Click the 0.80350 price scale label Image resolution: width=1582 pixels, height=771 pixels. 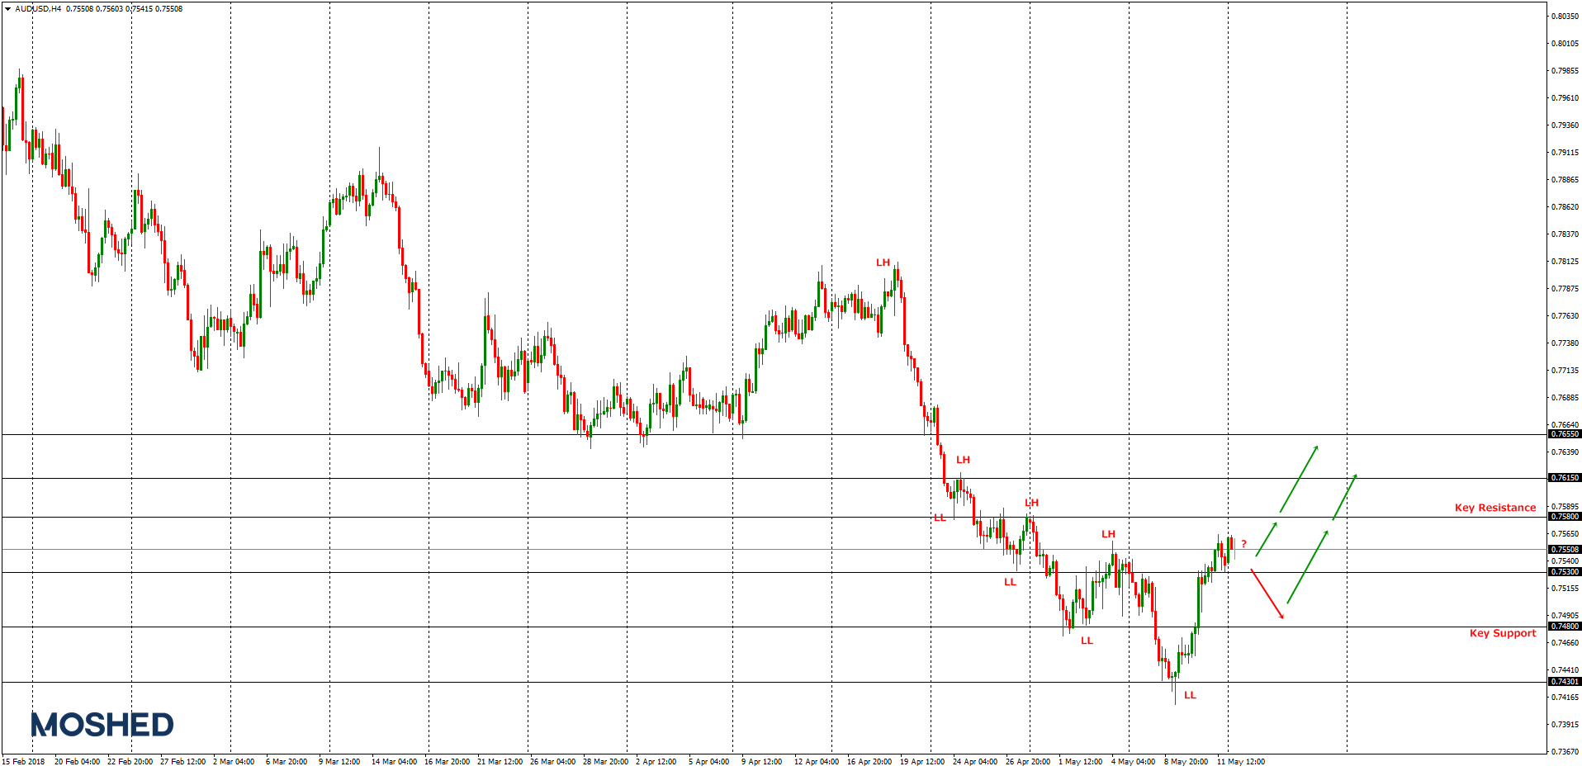pyautogui.click(x=1564, y=17)
